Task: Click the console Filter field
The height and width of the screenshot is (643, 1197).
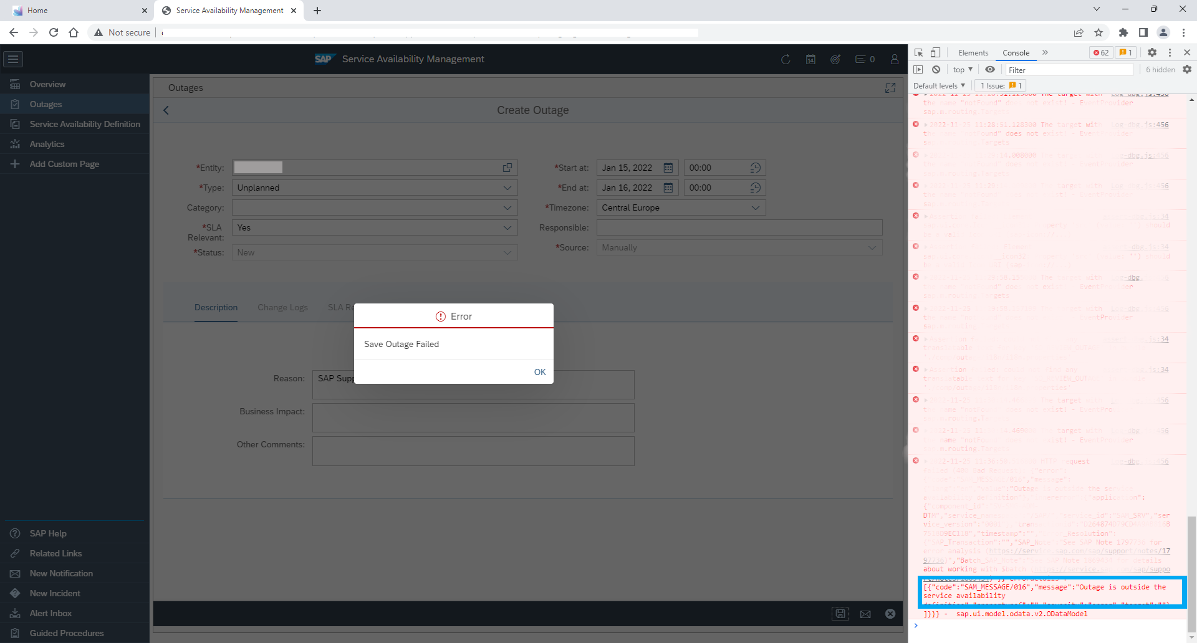Action: 1069,70
